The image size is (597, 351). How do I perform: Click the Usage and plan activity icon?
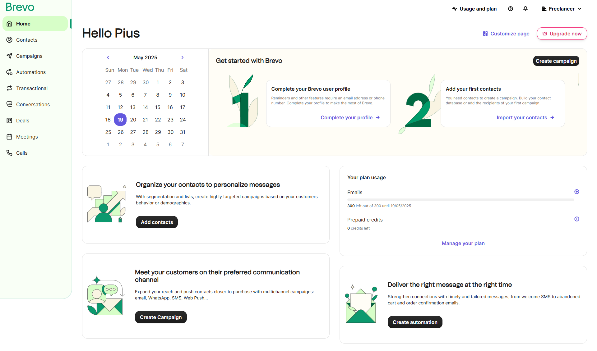click(455, 9)
